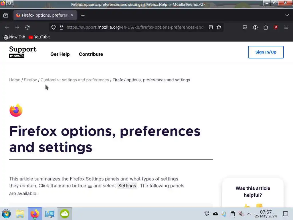Viewport: 293px width, 220px height.
Task: Open the extensions puzzle-piece menu
Action: [x=266, y=27]
